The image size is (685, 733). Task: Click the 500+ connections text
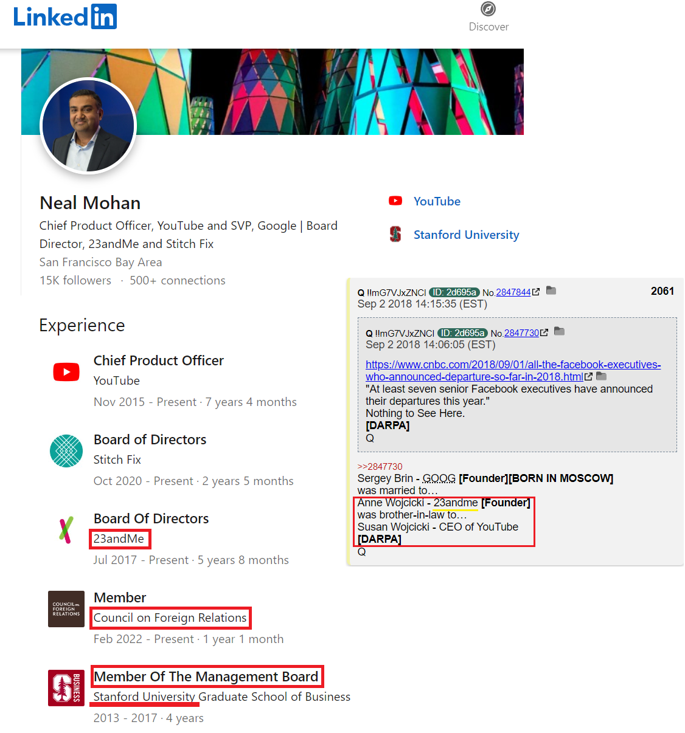click(x=178, y=280)
